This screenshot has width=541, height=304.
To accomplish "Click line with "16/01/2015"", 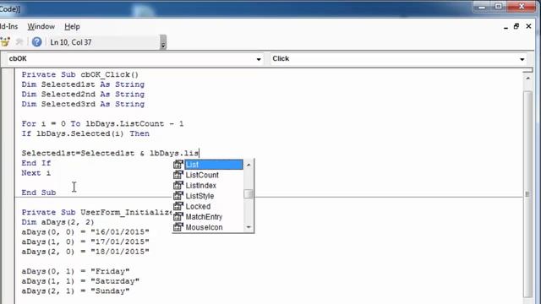I will pos(85,232).
